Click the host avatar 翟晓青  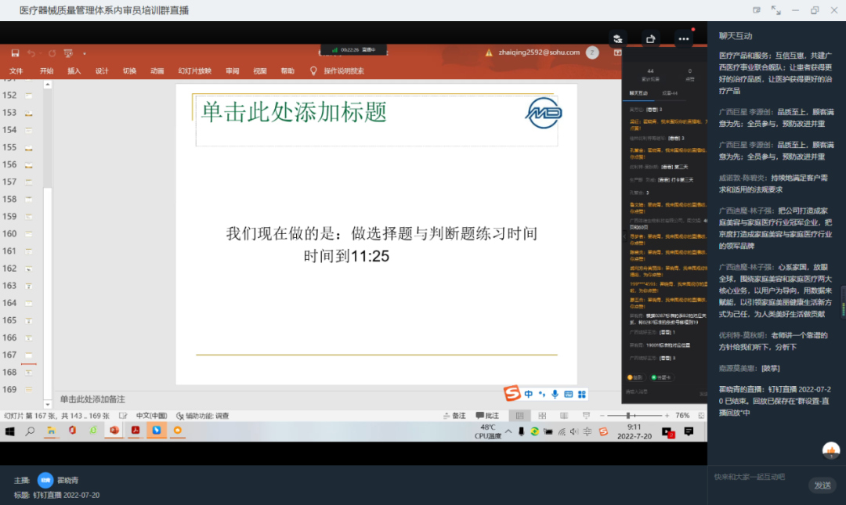point(45,480)
